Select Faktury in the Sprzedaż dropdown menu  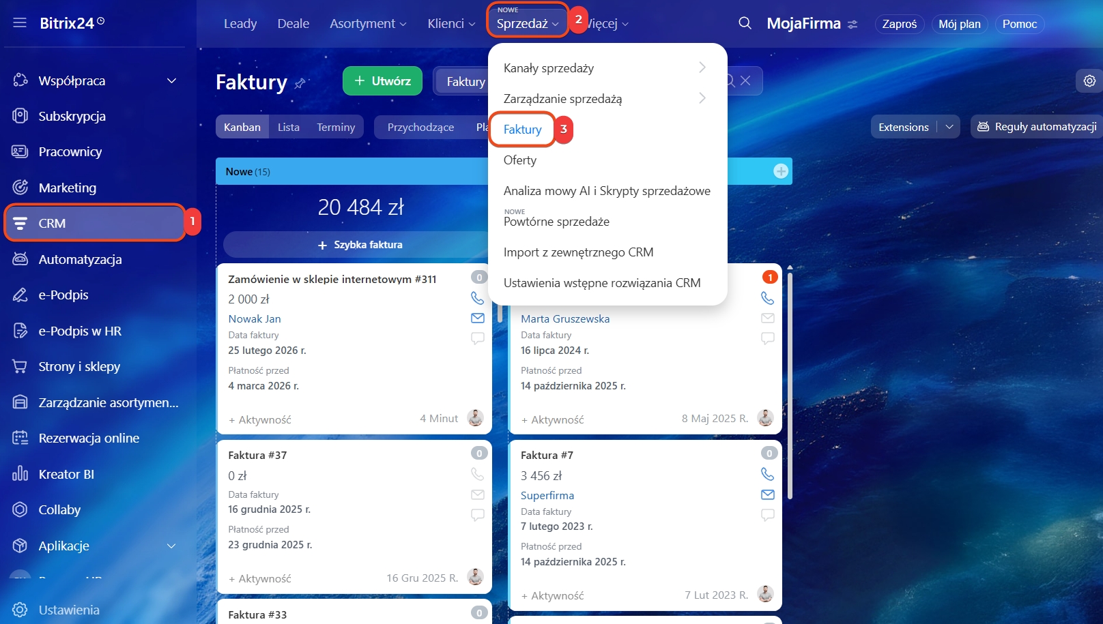click(523, 129)
